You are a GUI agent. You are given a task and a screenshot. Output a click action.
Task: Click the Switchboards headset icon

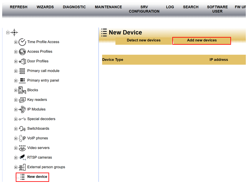coord(22,129)
